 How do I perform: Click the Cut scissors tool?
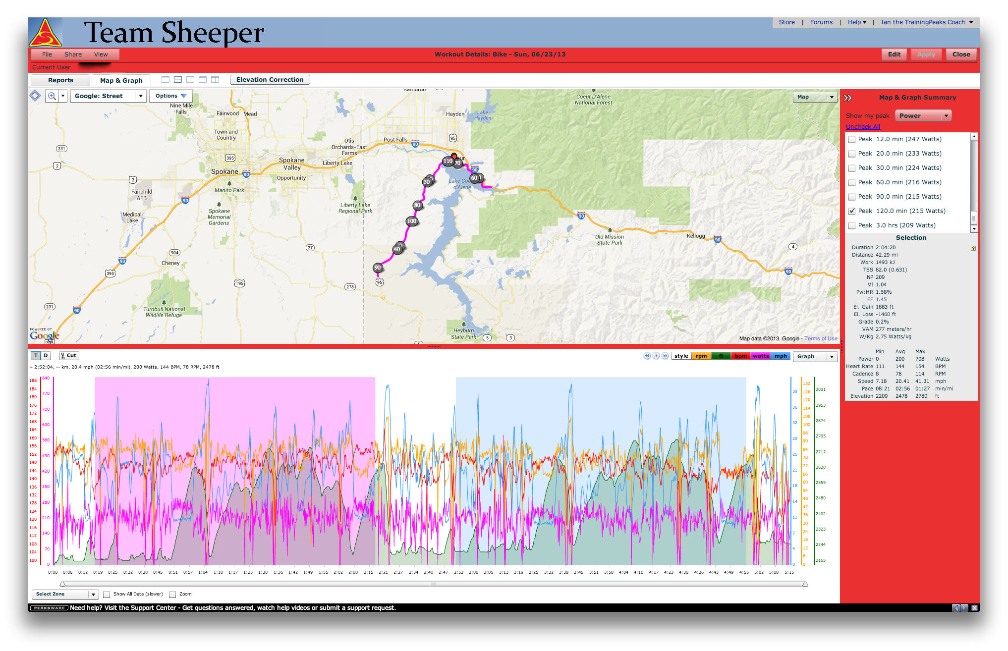[x=68, y=356]
